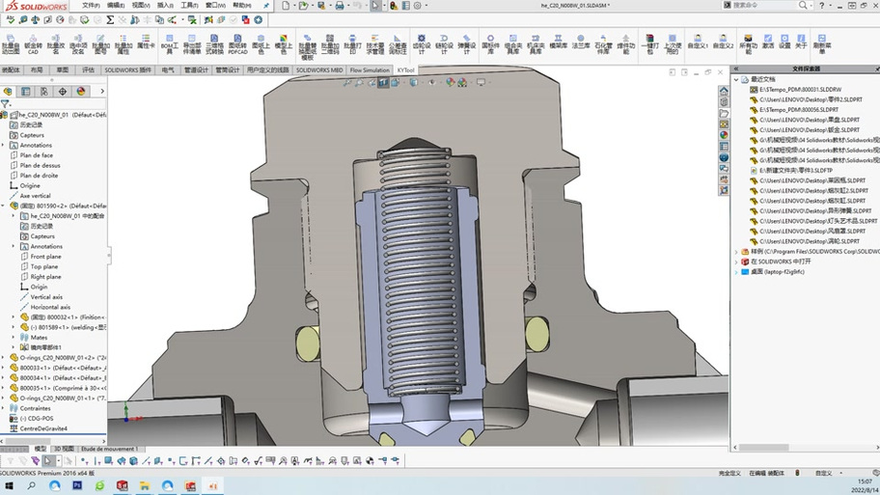Screen dimensions: 880x495
Task: Open the FeatureManager design tree tab
Action: click(8, 91)
